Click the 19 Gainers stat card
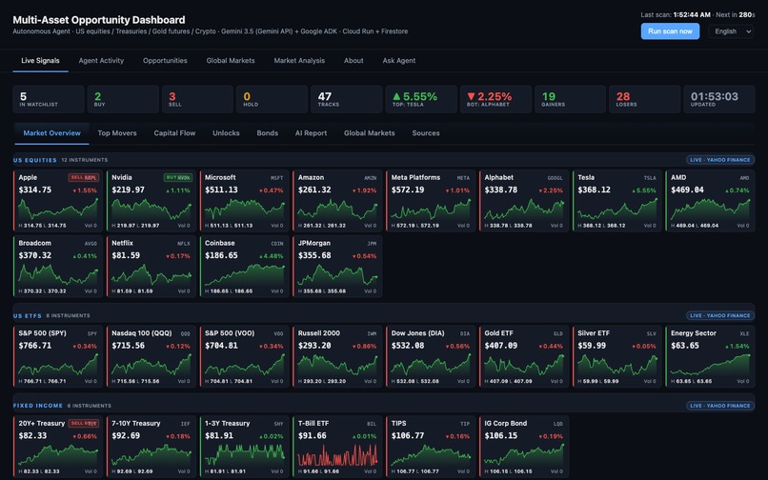The image size is (768, 480). tap(570, 99)
